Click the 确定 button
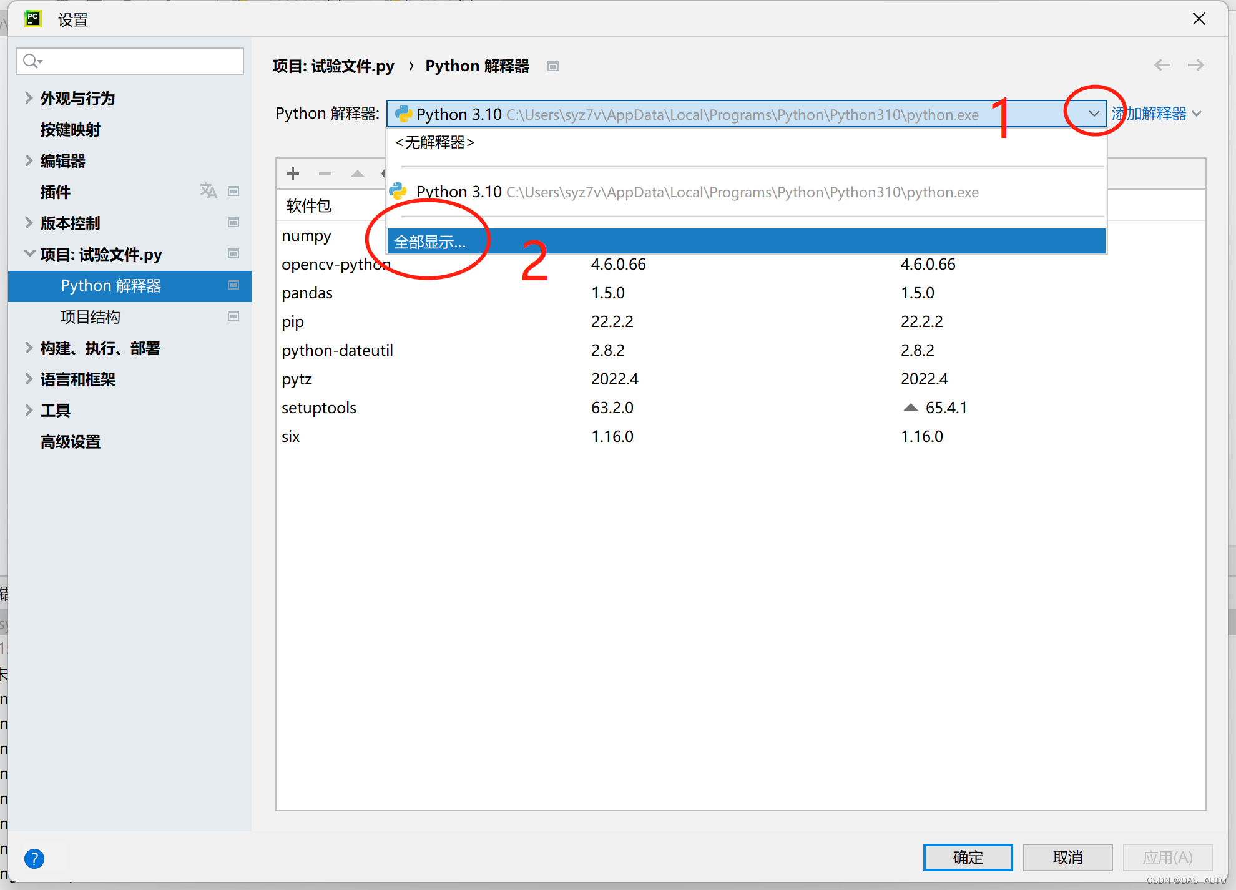Screen dimensions: 1236x890 click(968, 858)
